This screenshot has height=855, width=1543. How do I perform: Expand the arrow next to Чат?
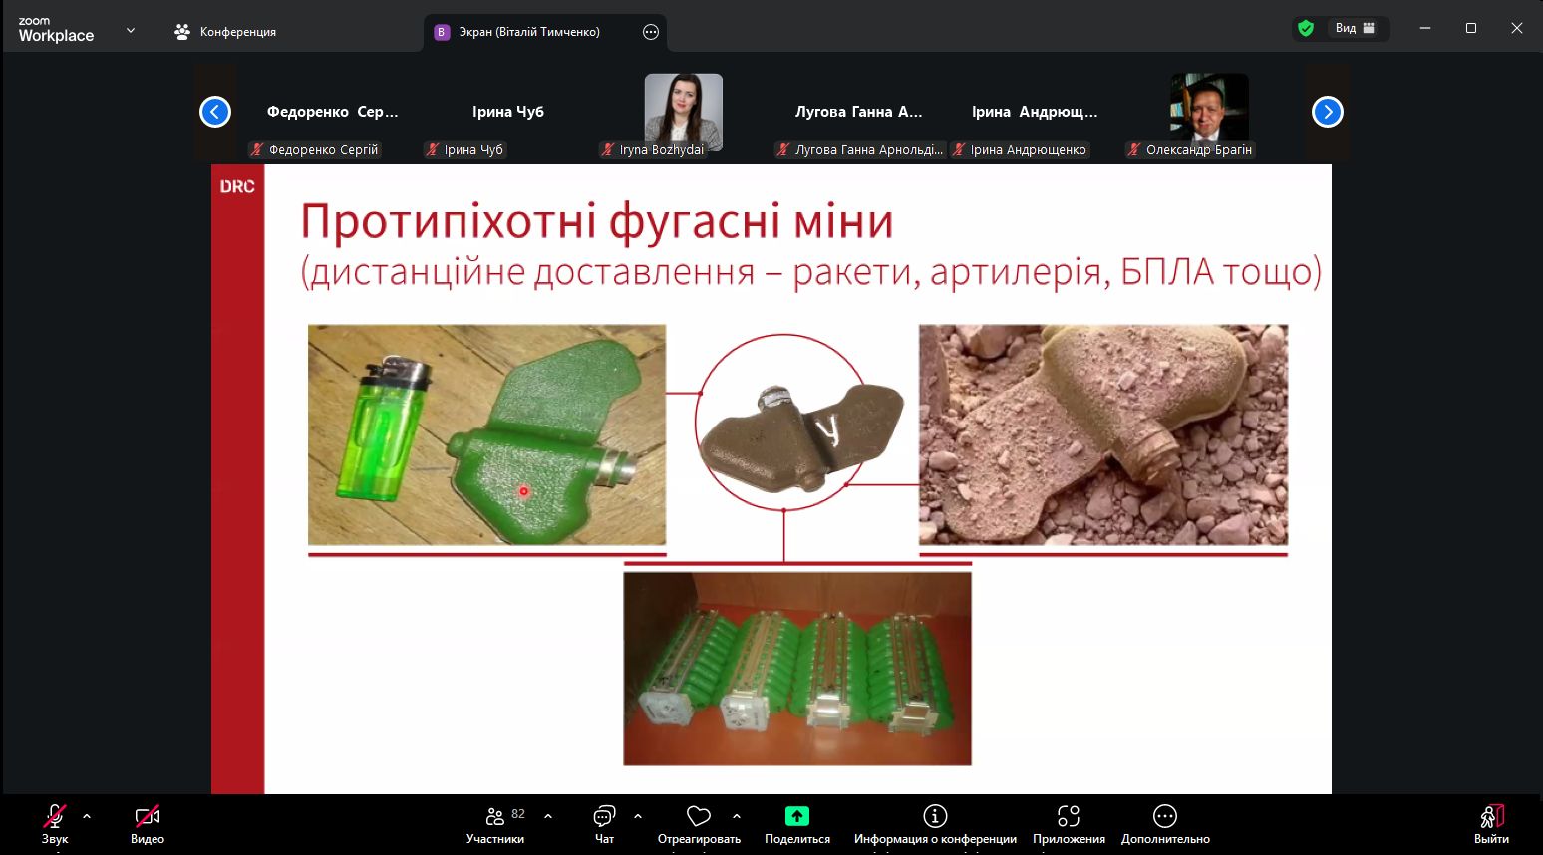638,816
